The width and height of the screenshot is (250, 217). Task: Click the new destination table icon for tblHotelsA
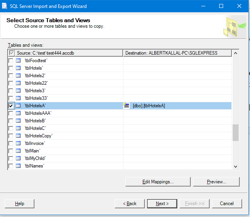coord(126,105)
